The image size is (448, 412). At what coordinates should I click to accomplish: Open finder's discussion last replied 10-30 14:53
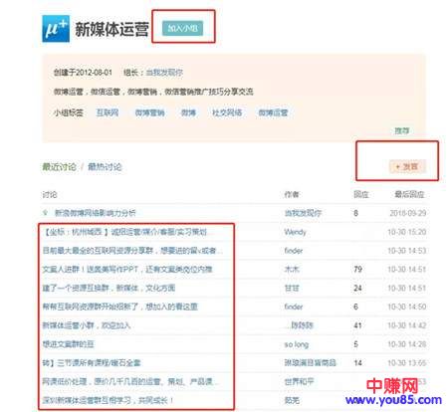coord(132,251)
